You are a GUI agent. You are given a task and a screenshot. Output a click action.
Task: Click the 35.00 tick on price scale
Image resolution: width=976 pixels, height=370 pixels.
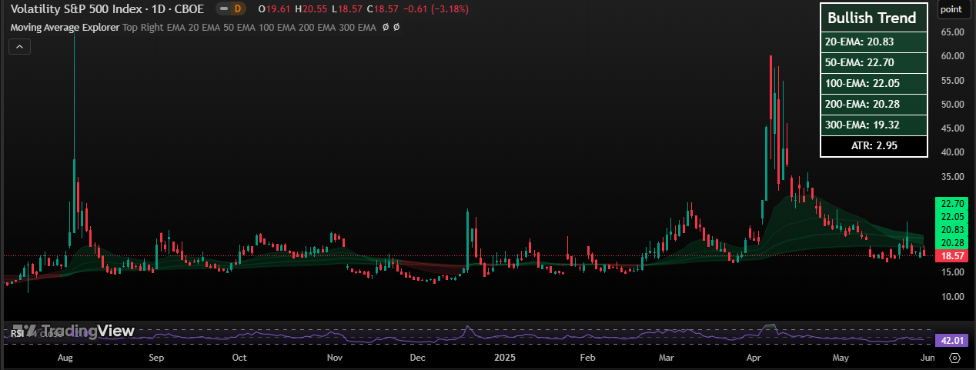click(x=952, y=176)
